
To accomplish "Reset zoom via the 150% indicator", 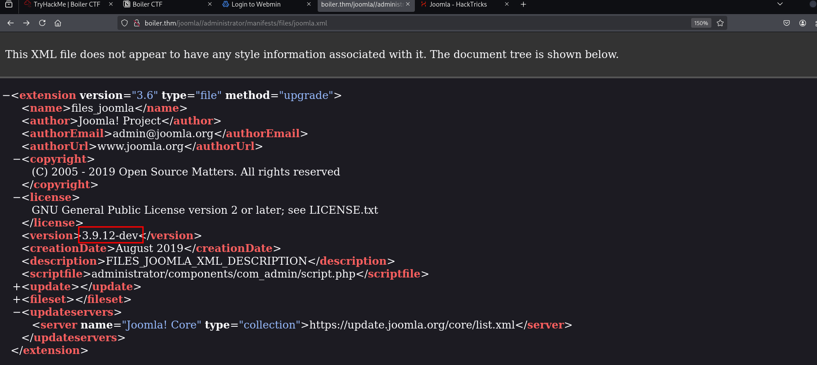I will 701,23.
